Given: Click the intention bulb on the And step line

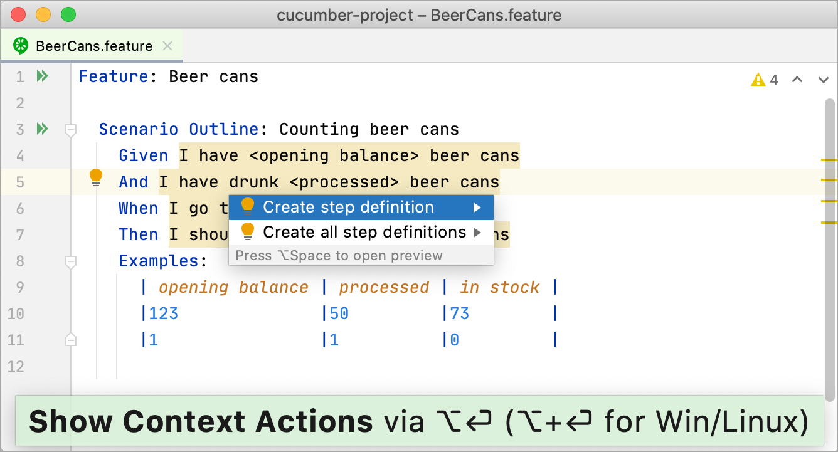Looking at the screenshot, I should click(x=95, y=177).
